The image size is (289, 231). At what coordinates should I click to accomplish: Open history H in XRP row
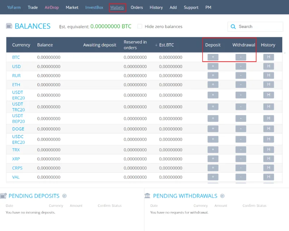coord(268,159)
